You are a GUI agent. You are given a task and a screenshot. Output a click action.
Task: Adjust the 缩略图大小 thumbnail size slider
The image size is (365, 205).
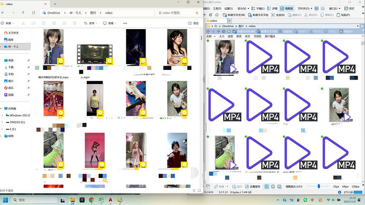pos(318,186)
